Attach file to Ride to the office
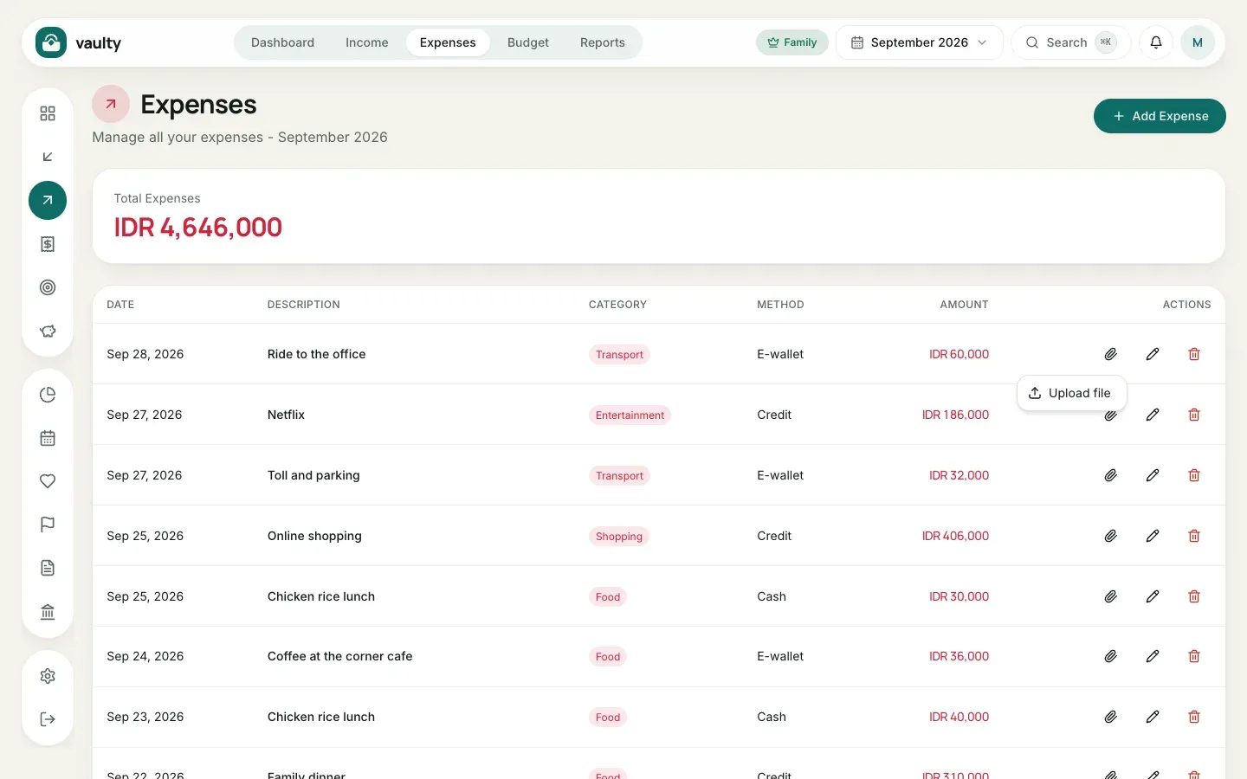1247x779 pixels. pyautogui.click(x=1111, y=354)
